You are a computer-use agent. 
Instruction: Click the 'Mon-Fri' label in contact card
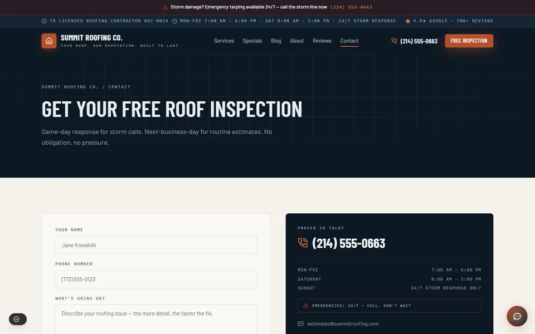pyautogui.click(x=308, y=270)
